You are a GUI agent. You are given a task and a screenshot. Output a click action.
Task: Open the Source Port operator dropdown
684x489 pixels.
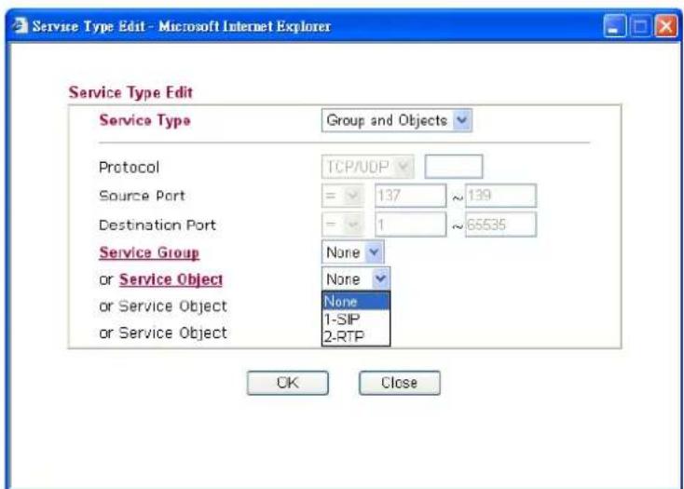[x=342, y=196]
